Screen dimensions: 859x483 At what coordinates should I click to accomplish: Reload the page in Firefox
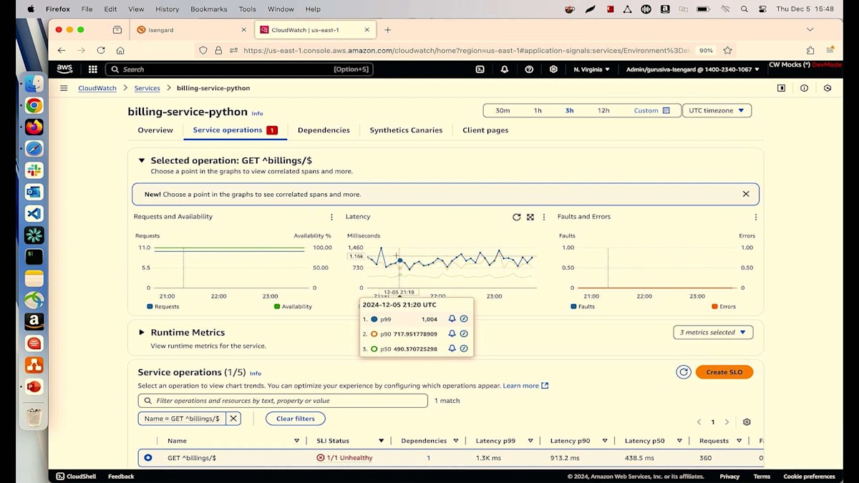(x=101, y=50)
